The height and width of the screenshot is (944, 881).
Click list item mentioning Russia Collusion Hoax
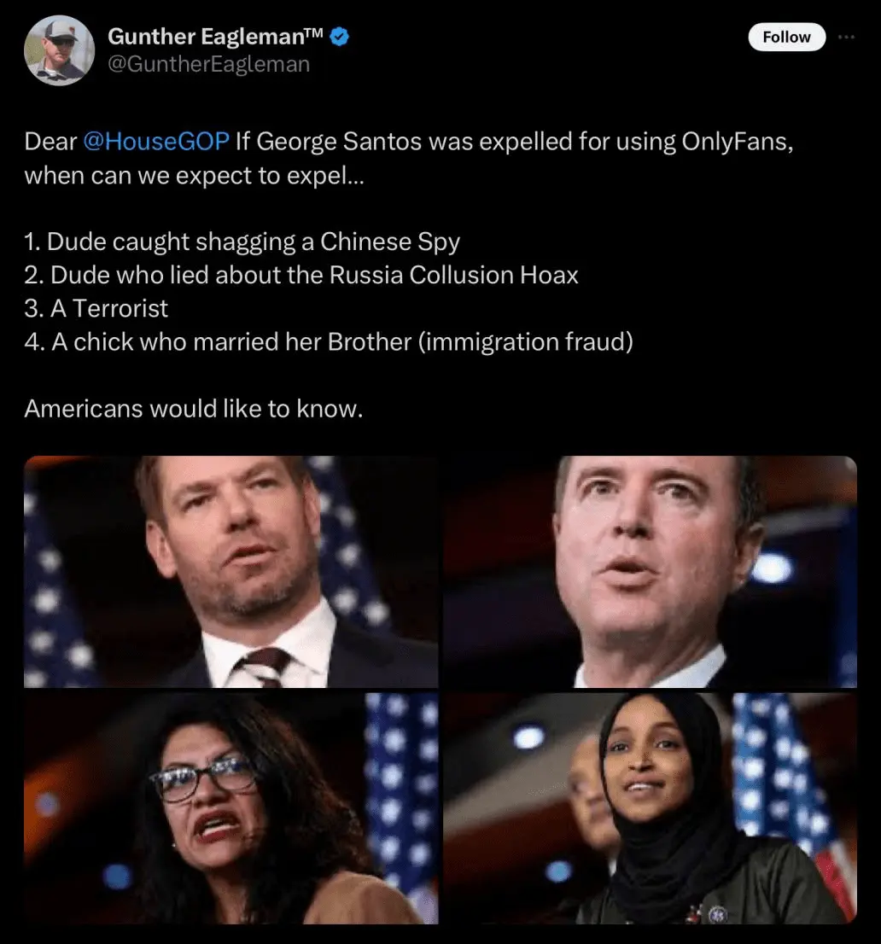pos(301,275)
